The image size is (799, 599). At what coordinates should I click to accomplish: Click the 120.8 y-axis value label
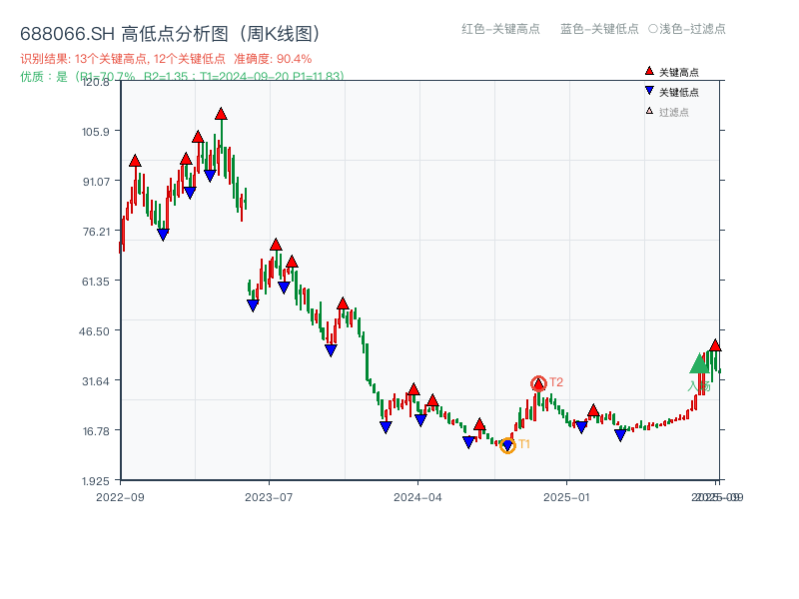pyautogui.click(x=97, y=84)
